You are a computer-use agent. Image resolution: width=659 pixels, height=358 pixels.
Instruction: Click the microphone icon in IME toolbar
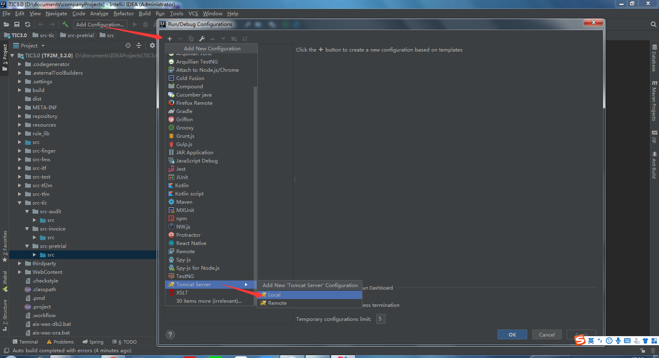[x=618, y=341]
